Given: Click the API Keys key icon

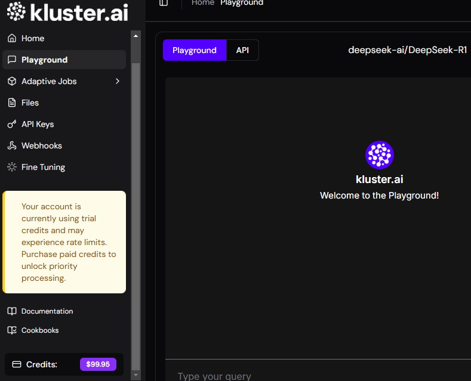Looking at the screenshot, I should tap(12, 124).
